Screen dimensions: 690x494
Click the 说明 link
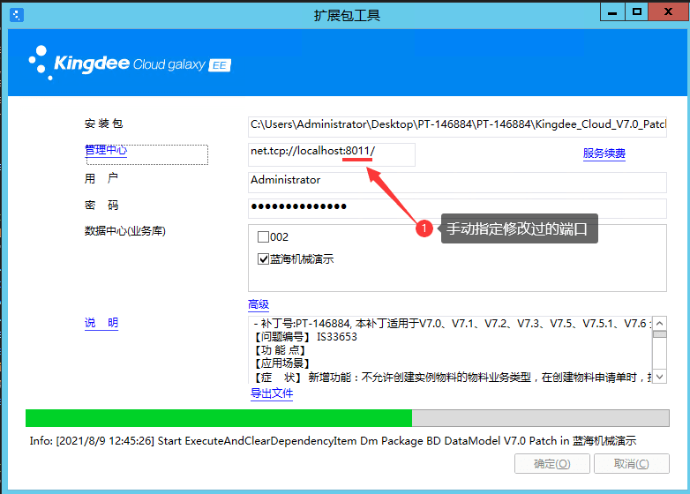[101, 323]
